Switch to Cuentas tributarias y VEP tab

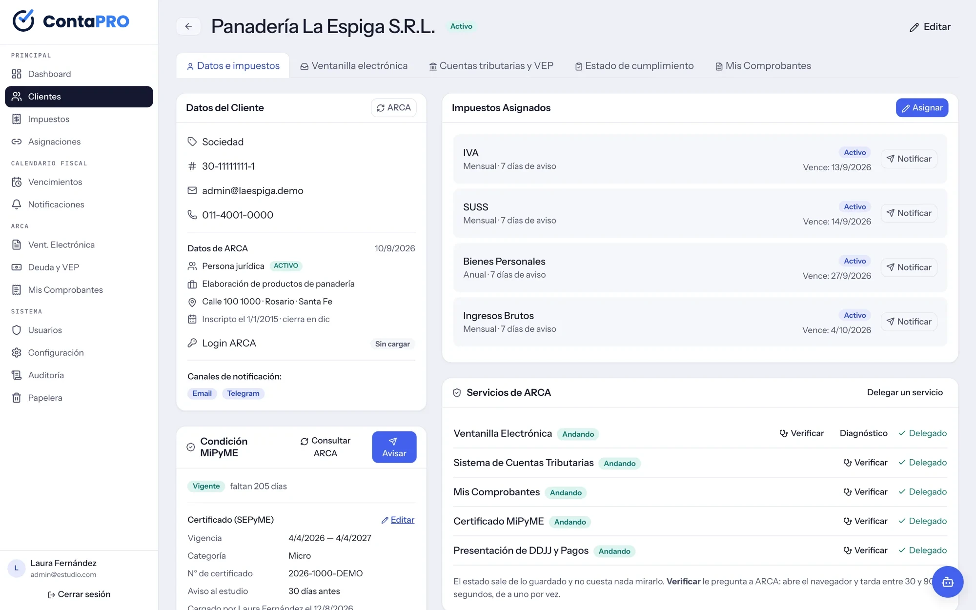point(491,66)
